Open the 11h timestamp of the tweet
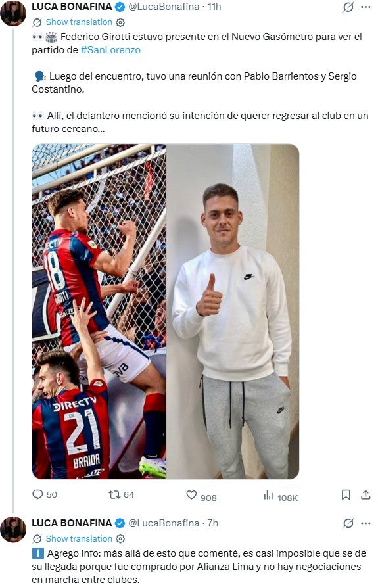The image size is (378, 585). pyautogui.click(x=214, y=7)
